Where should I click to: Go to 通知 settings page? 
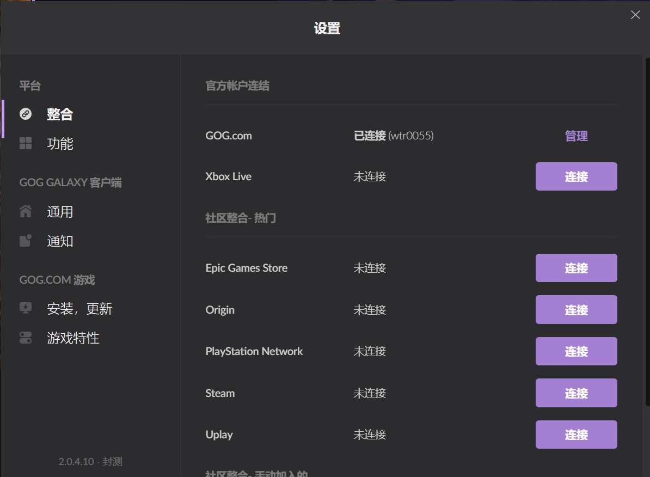60,241
